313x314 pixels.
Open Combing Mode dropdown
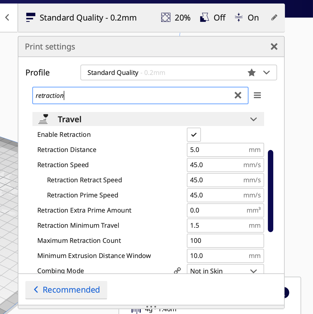[x=226, y=269]
